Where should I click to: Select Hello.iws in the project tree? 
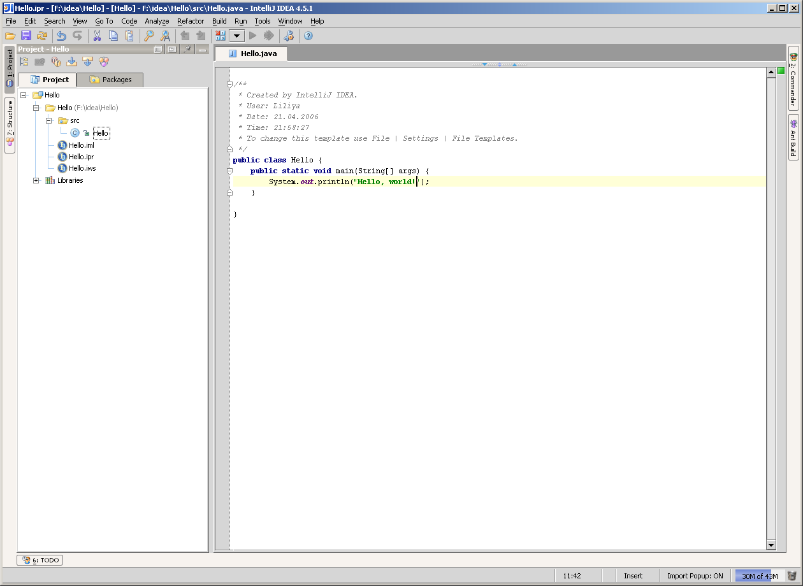pyautogui.click(x=82, y=168)
